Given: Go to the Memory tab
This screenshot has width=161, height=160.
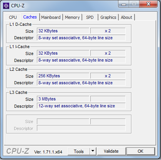Looking at the screenshot, I should click(x=72, y=17).
